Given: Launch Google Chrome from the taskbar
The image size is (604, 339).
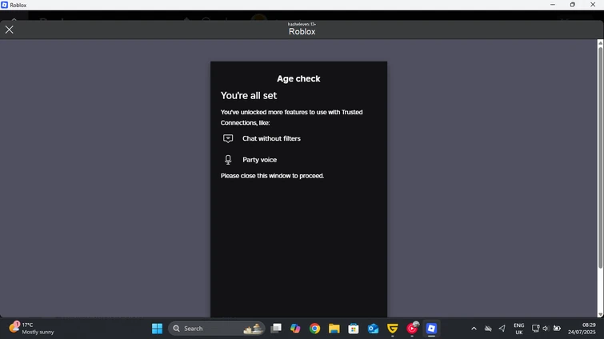Looking at the screenshot, I should (x=314, y=329).
